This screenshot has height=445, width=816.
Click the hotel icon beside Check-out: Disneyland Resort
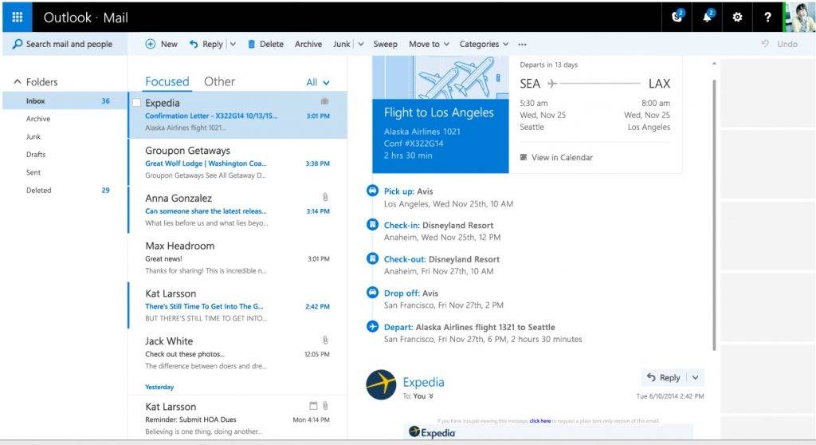373,258
